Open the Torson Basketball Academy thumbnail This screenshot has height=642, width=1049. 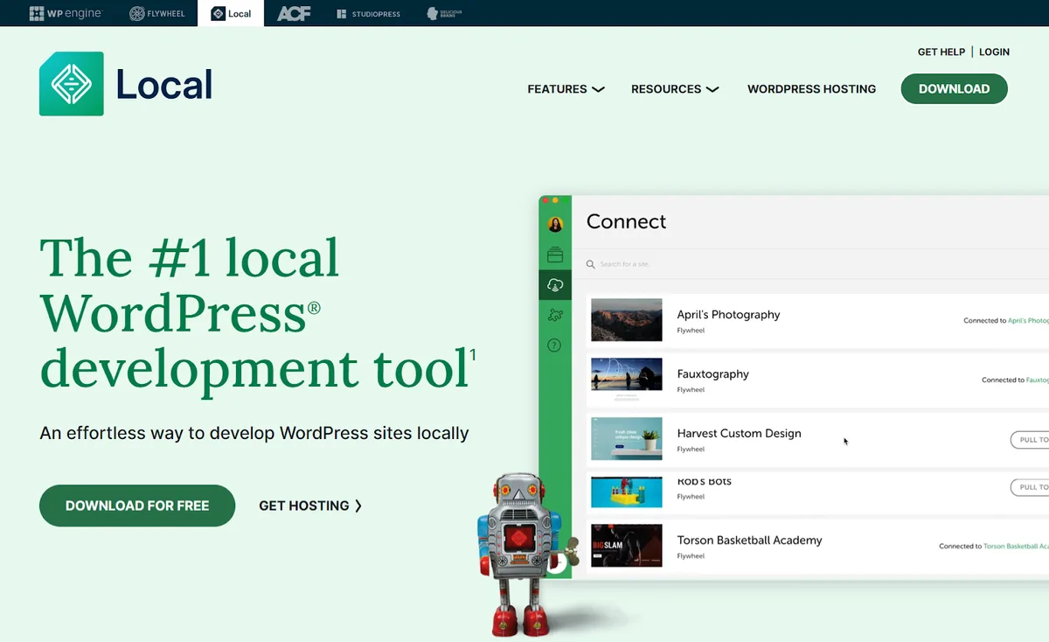(x=627, y=546)
